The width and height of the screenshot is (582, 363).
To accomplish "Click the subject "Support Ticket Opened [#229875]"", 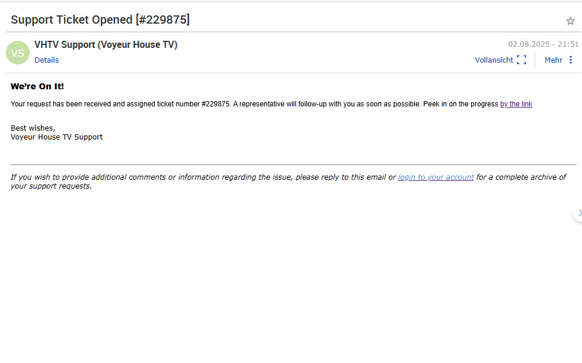I will click(x=100, y=20).
